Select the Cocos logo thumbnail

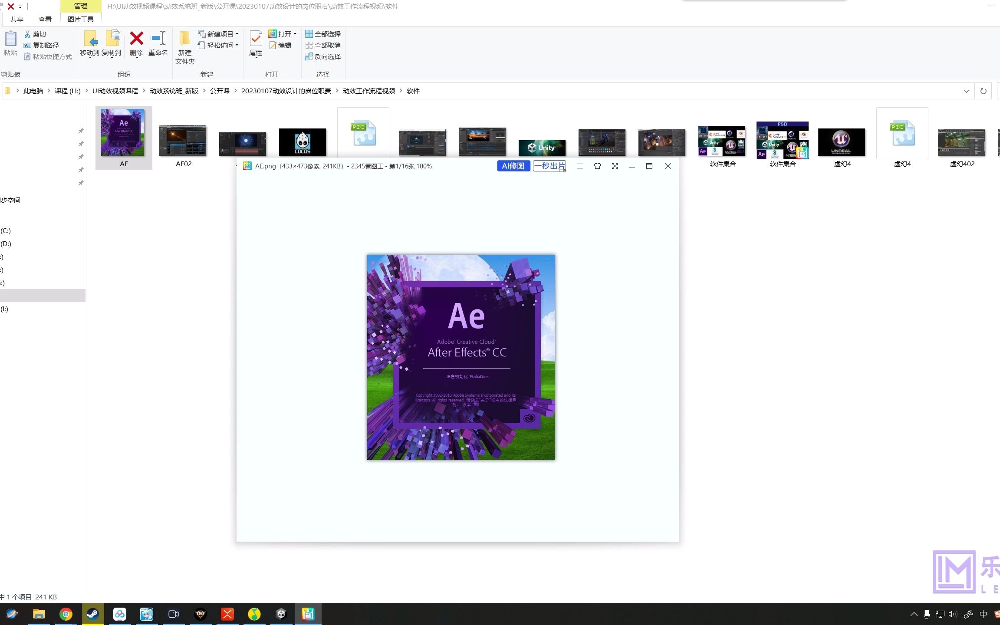point(303,142)
